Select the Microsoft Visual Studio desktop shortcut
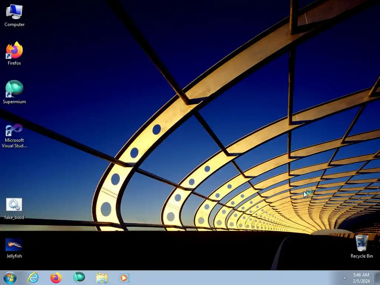 pos(14,136)
